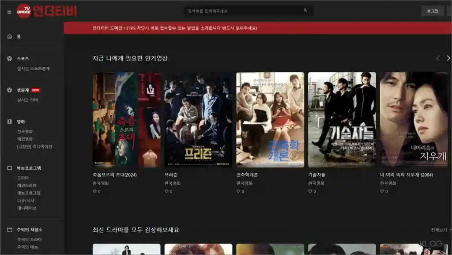Open the hamburger menu icon

(9, 12)
